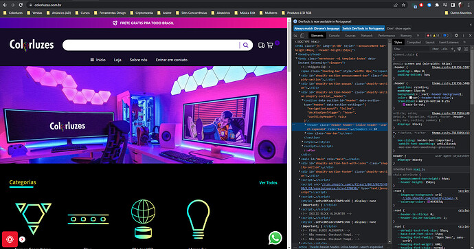Viewport: 474px width, 249px height.
Task: Open DevTools settings gear
Action: (x=456, y=36)
